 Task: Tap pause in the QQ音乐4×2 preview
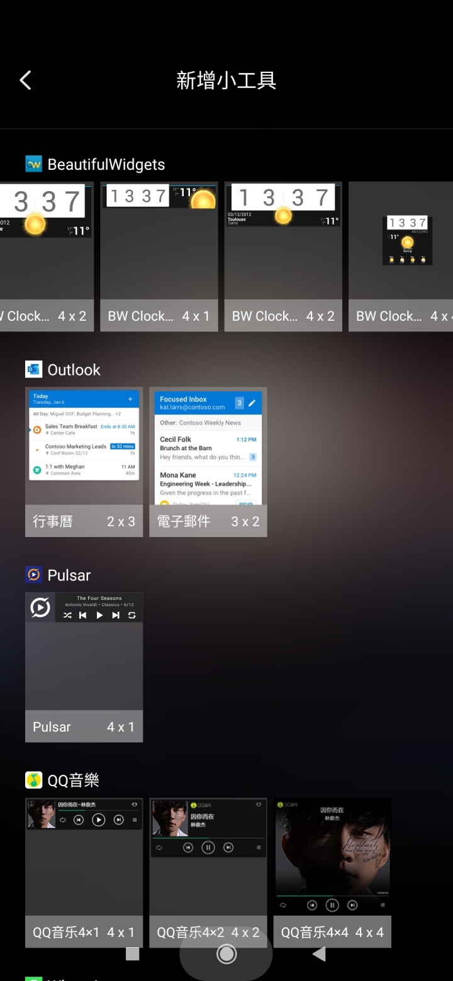208,848
